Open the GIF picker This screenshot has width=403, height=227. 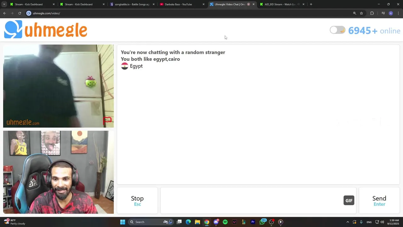pos(349,201)
